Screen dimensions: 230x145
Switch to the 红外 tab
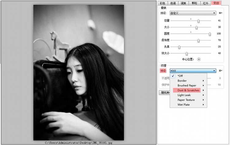click(205, 3)
